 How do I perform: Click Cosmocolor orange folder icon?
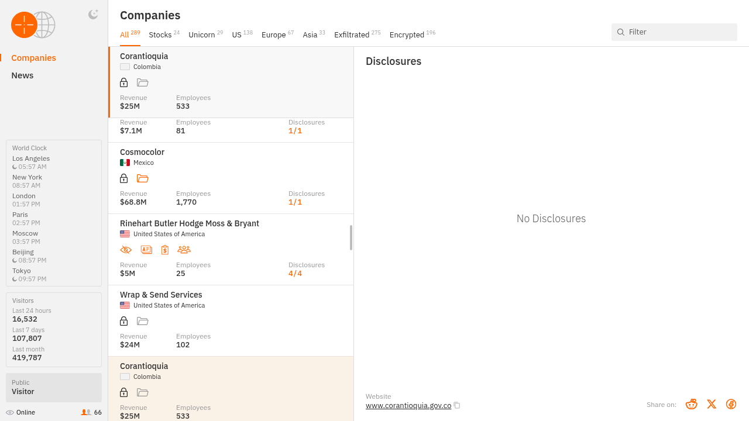(x=143, y=178)
